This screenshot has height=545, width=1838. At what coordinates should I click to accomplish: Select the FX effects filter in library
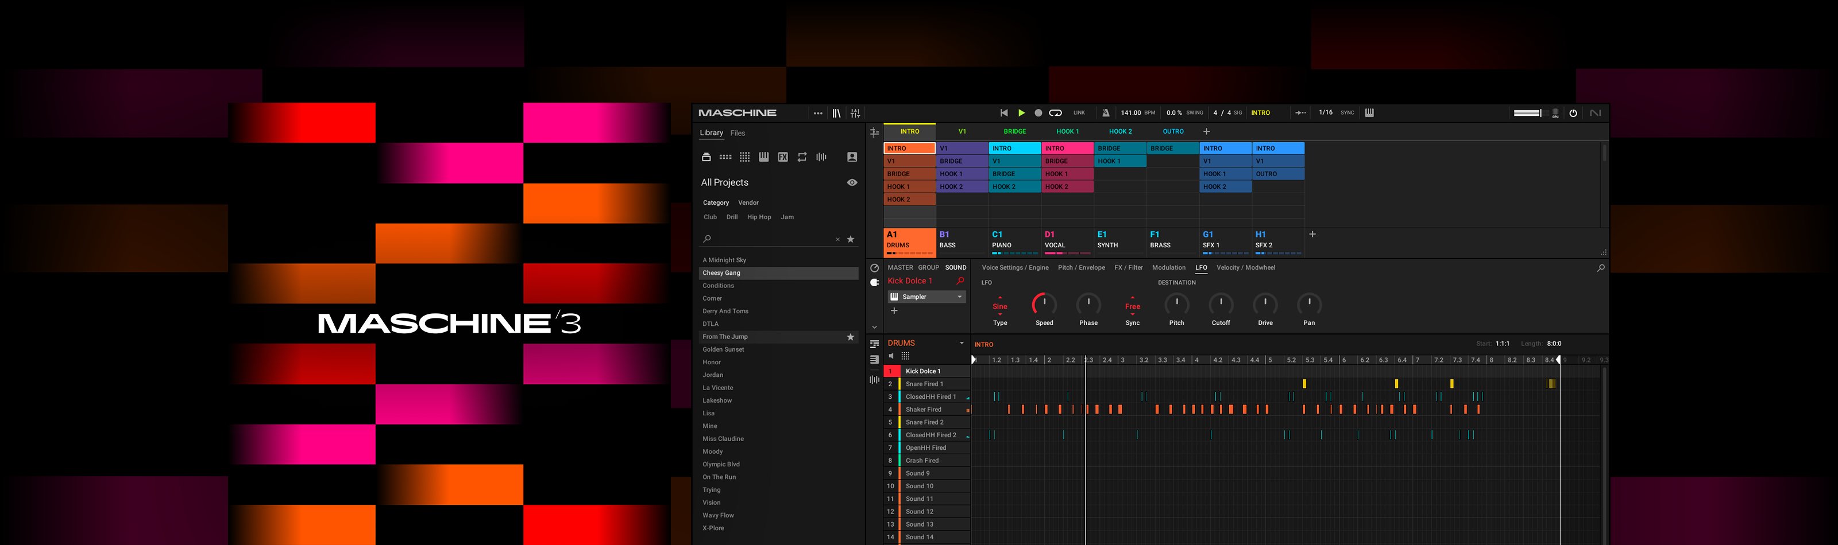click(x=783, y=157)
